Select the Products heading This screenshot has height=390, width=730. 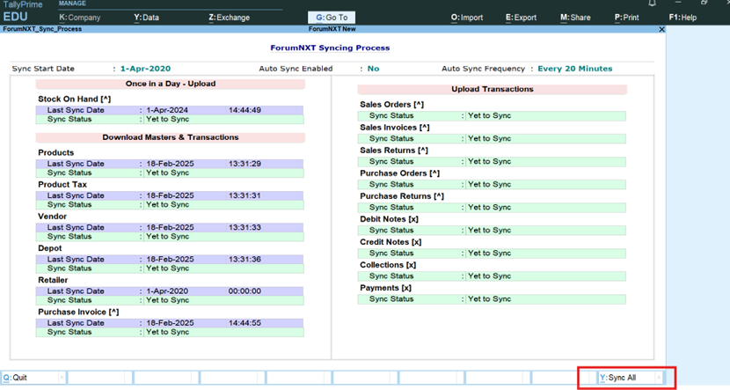coord(56,152)
